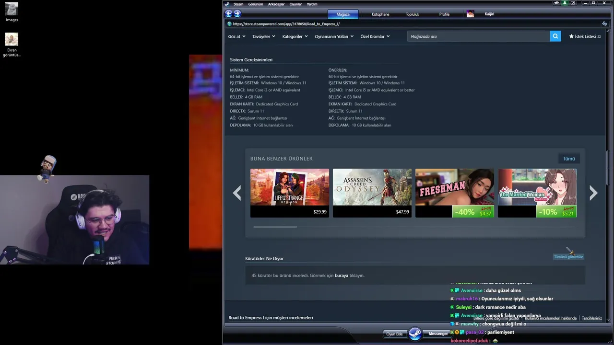This screenshot has height=345, width=614.
Task: Click the Sistem Gereksinimleri heading
Action: point(251,60)
